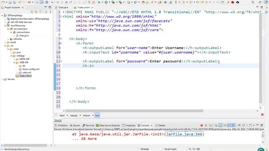Click the globe web browser toolbar icon
269x151 pixels.
[165, 2]
